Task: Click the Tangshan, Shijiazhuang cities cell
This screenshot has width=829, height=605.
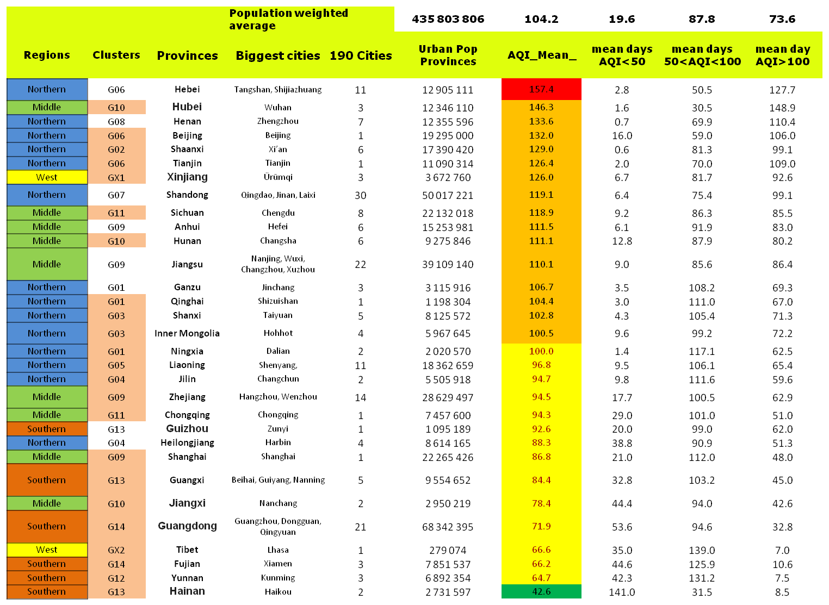Action: 278,89
